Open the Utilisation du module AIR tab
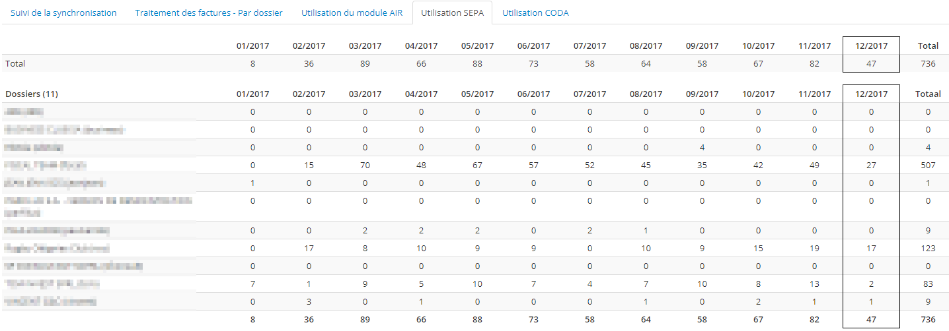Image resolution: width=949 pixels, height=331 pixels. (352, 13)
